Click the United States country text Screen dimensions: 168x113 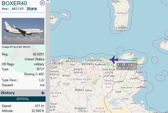click(x=34, y=59)
